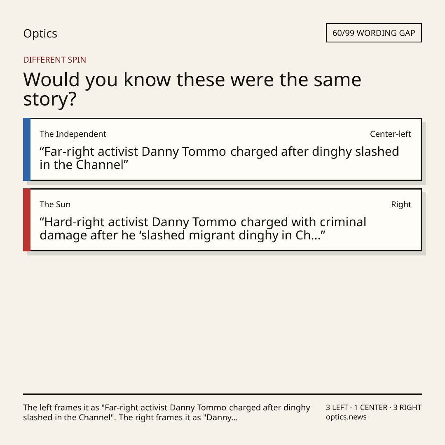Click the main headline about same story
This screenshot has height=445, width=445.
coord(192,89)
